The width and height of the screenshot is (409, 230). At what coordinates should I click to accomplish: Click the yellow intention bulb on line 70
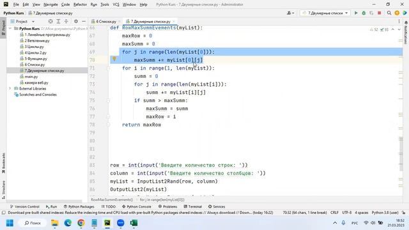(114, 59)
